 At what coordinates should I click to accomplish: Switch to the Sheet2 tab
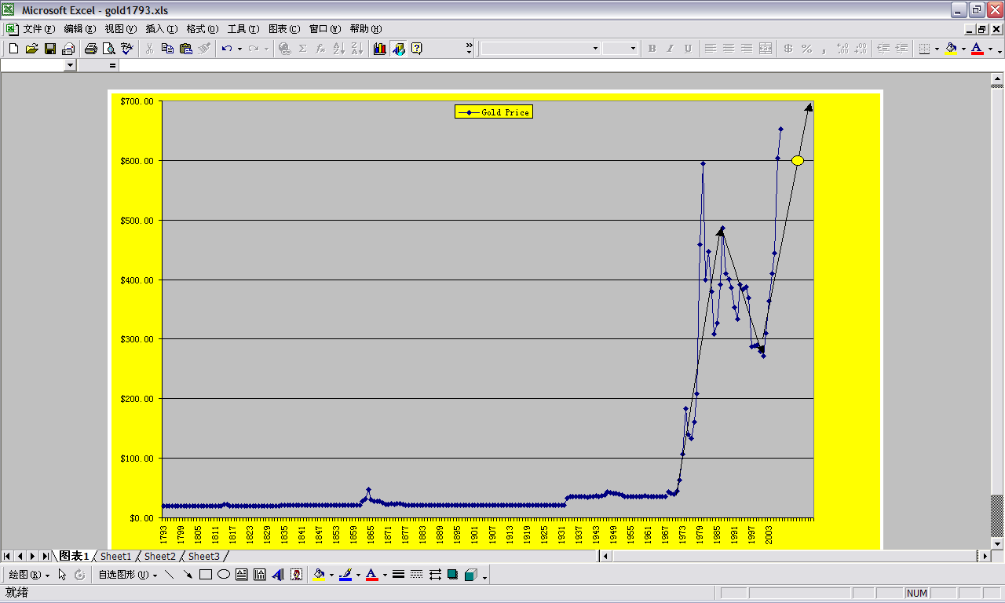click(159, 556)
